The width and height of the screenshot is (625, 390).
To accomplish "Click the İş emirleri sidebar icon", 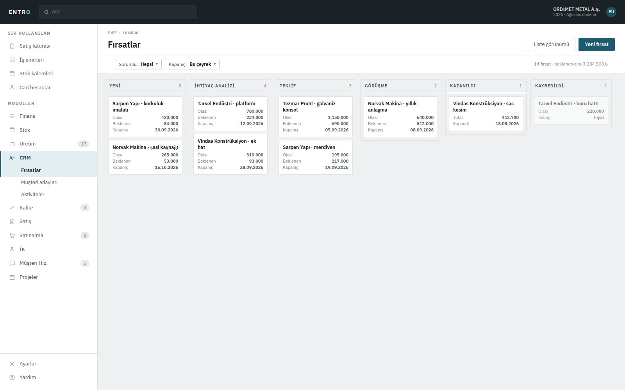I will click(x=12, y=60).
